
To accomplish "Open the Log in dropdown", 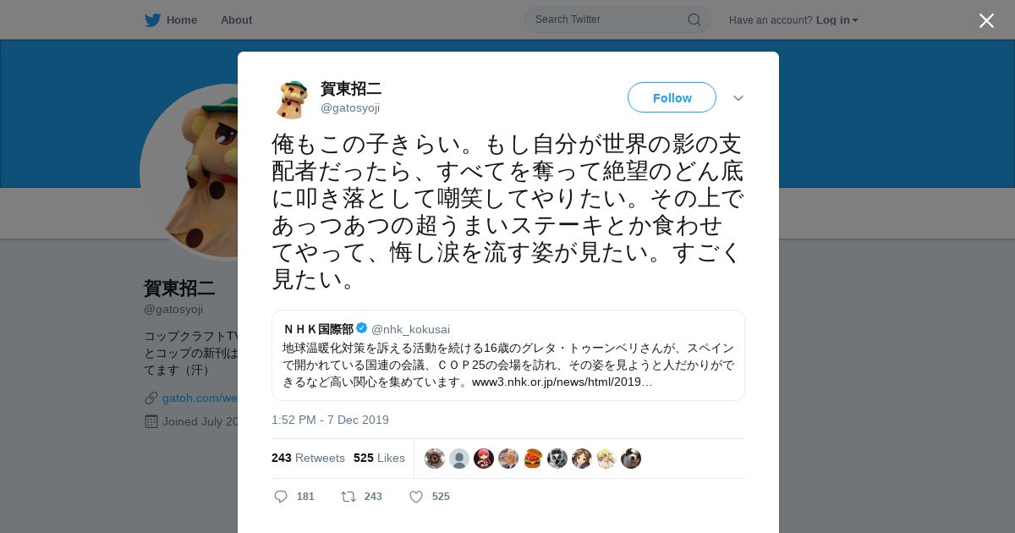I will tap(837, 19).
